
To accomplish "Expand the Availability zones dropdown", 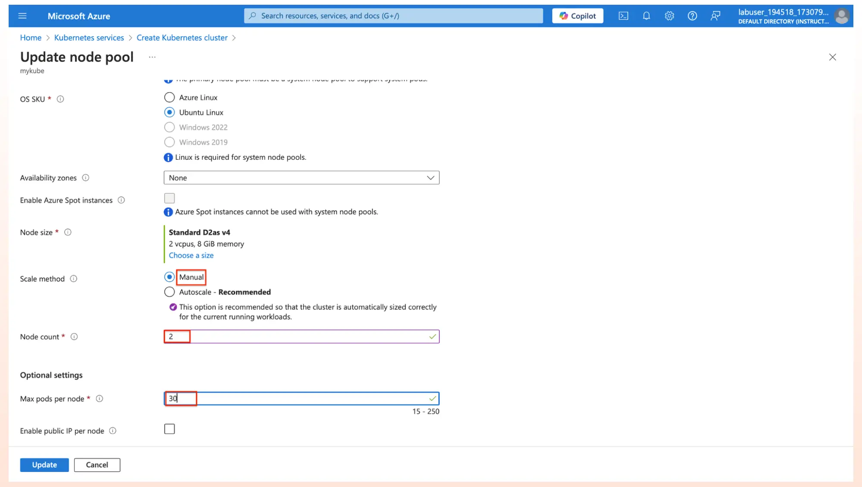I will (x=301, y=178).
